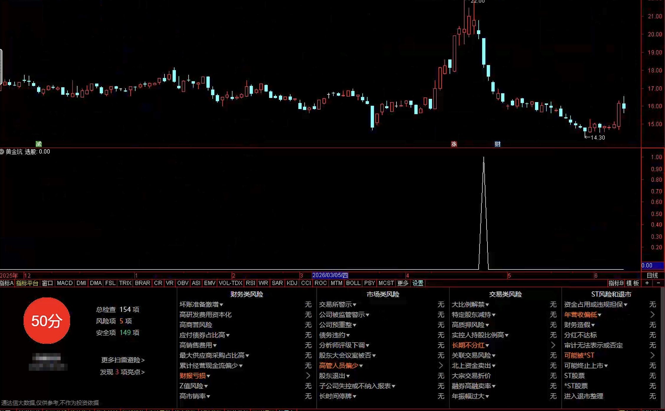The width and height of the screenshot is (665, 411).
Task: Click the 指标A button
Action: tap(7, 283)
